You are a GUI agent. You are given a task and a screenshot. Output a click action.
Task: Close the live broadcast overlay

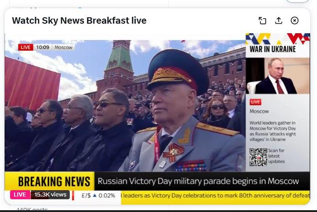click(295, 20)
